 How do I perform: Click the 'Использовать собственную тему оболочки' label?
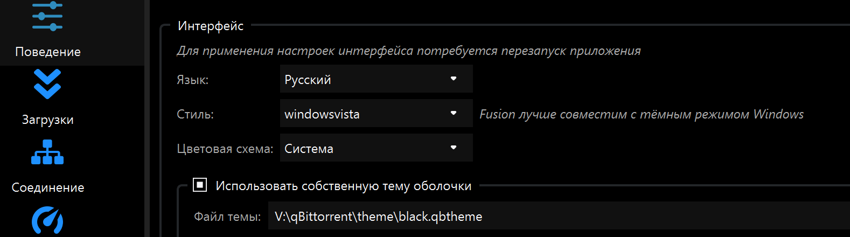coord(344,186)
